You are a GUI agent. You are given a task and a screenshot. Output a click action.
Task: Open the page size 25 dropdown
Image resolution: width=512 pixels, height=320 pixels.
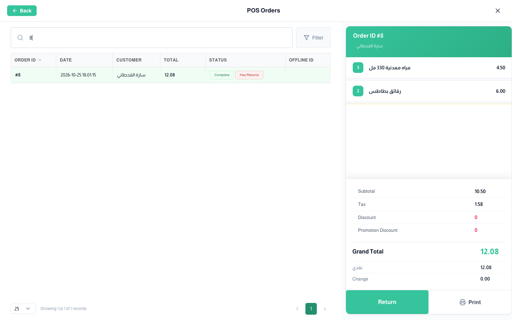(x=23, y=309)
